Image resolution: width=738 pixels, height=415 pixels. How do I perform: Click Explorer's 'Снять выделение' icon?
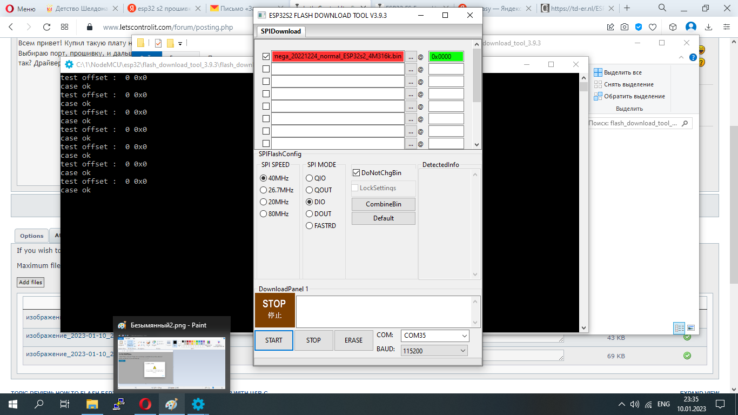(x=598, y=84)
